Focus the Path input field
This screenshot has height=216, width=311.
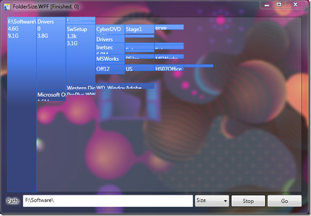[x=108, y=201]
